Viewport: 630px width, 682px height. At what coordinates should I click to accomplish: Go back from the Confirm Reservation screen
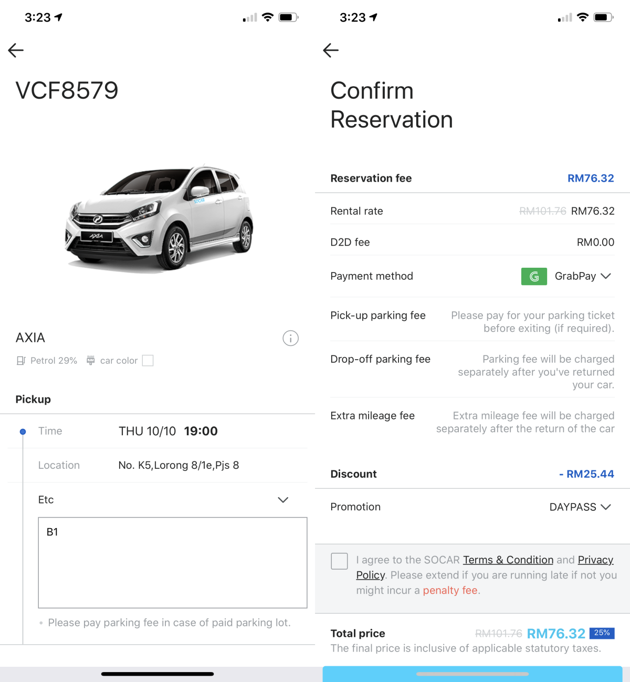point(331,50)
